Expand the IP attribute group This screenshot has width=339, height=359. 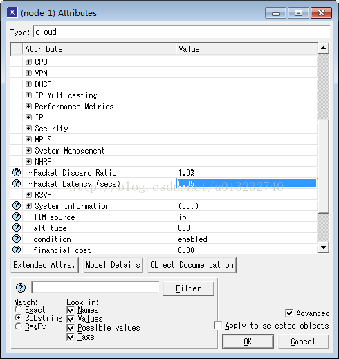tap(28, 117)
